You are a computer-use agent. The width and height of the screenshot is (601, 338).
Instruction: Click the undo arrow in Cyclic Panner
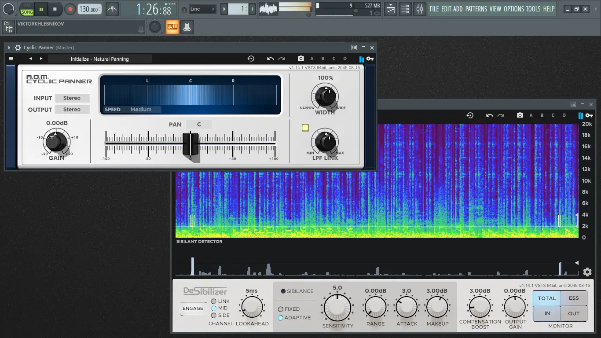[x=270, y=59]
